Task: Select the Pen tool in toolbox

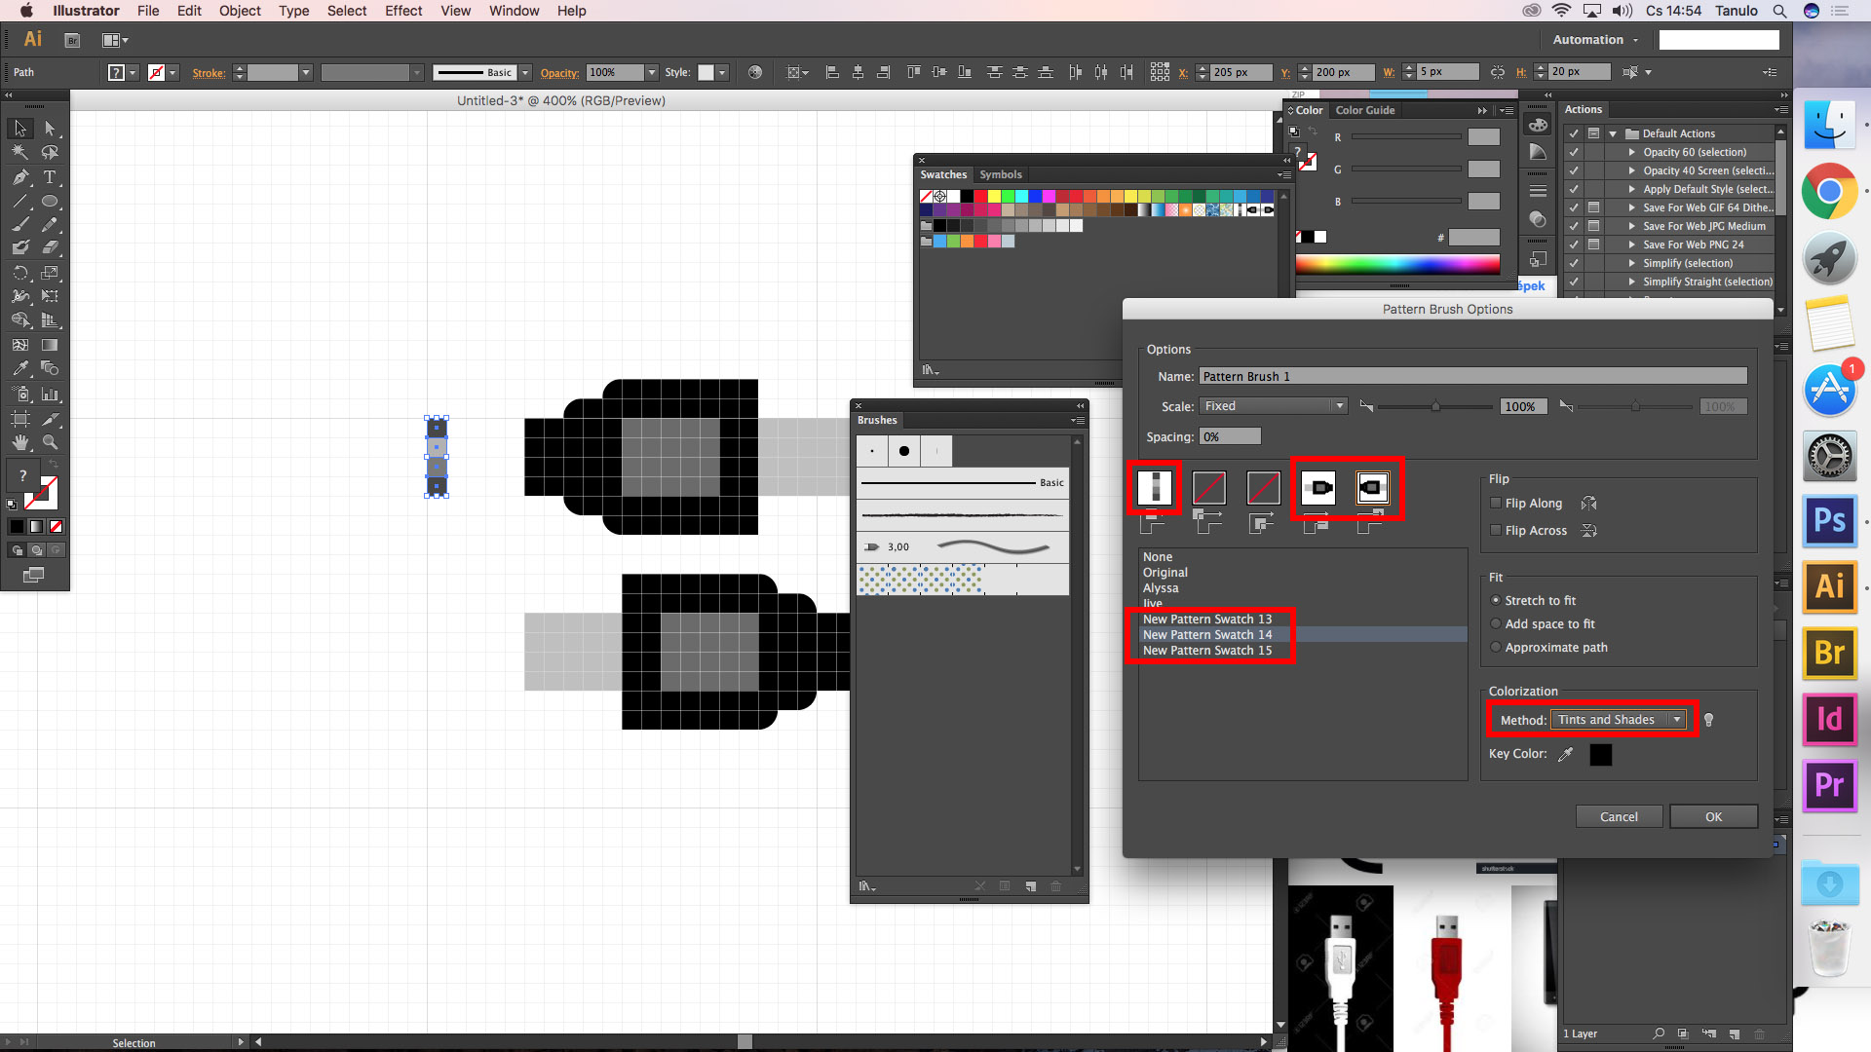Action: (x=20, y=177)
